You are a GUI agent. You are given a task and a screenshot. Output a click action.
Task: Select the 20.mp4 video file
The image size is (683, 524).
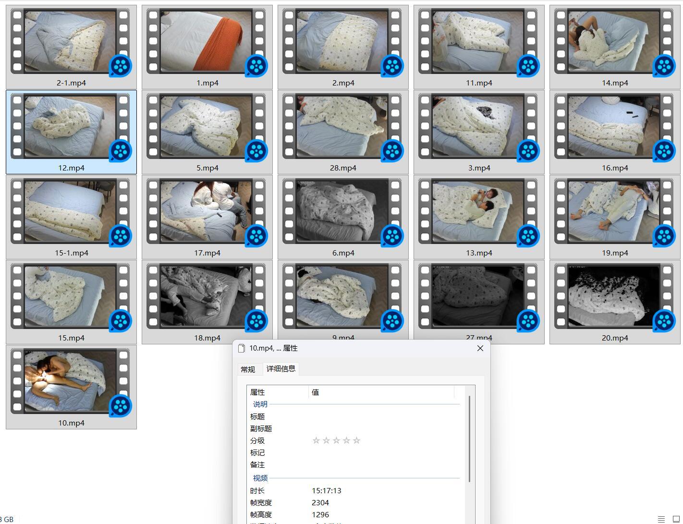615,297
